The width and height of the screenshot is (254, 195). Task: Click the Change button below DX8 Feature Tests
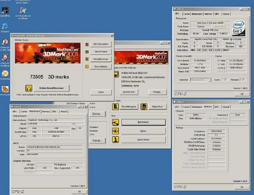[97, 114]
